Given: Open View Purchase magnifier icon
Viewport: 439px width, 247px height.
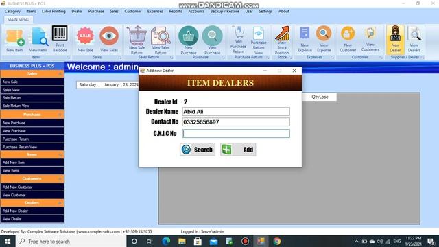Looking at the screenshot, I should point(212,40).
